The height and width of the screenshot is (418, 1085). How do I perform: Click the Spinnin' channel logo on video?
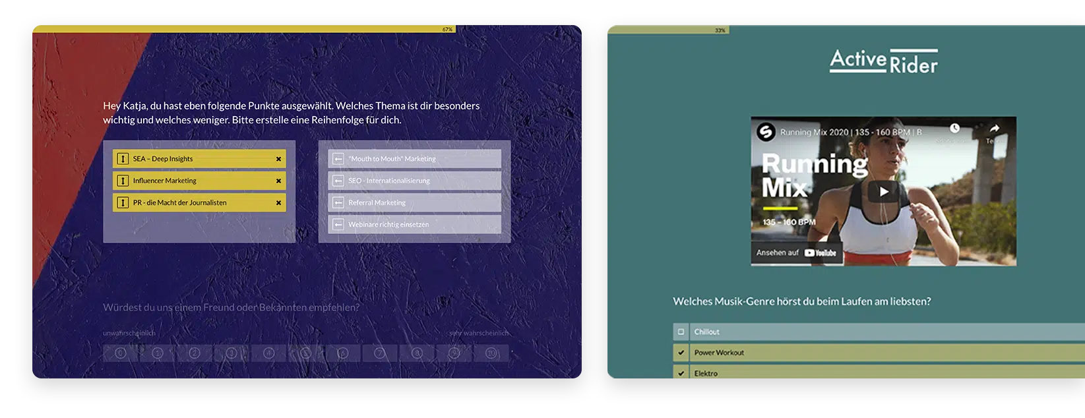point(766,132)
